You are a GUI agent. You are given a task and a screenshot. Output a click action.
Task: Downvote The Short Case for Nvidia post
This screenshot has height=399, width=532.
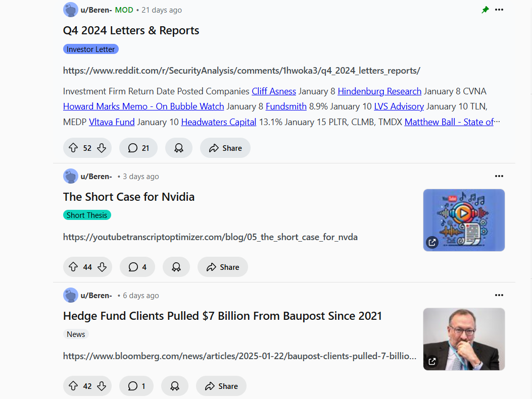pos(102,267)
